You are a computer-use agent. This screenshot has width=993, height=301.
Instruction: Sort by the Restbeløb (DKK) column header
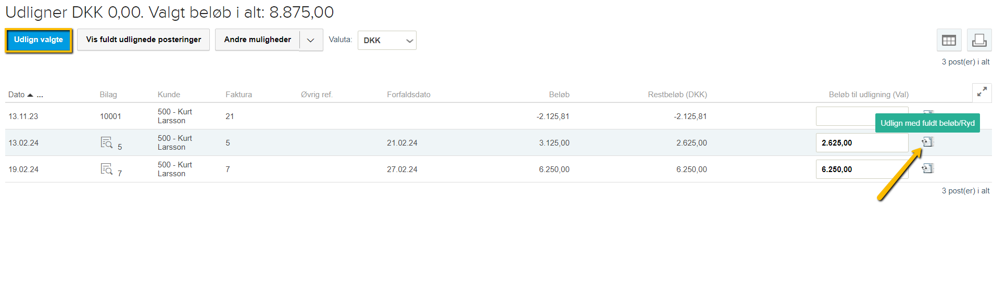click(x=677, y=95)
